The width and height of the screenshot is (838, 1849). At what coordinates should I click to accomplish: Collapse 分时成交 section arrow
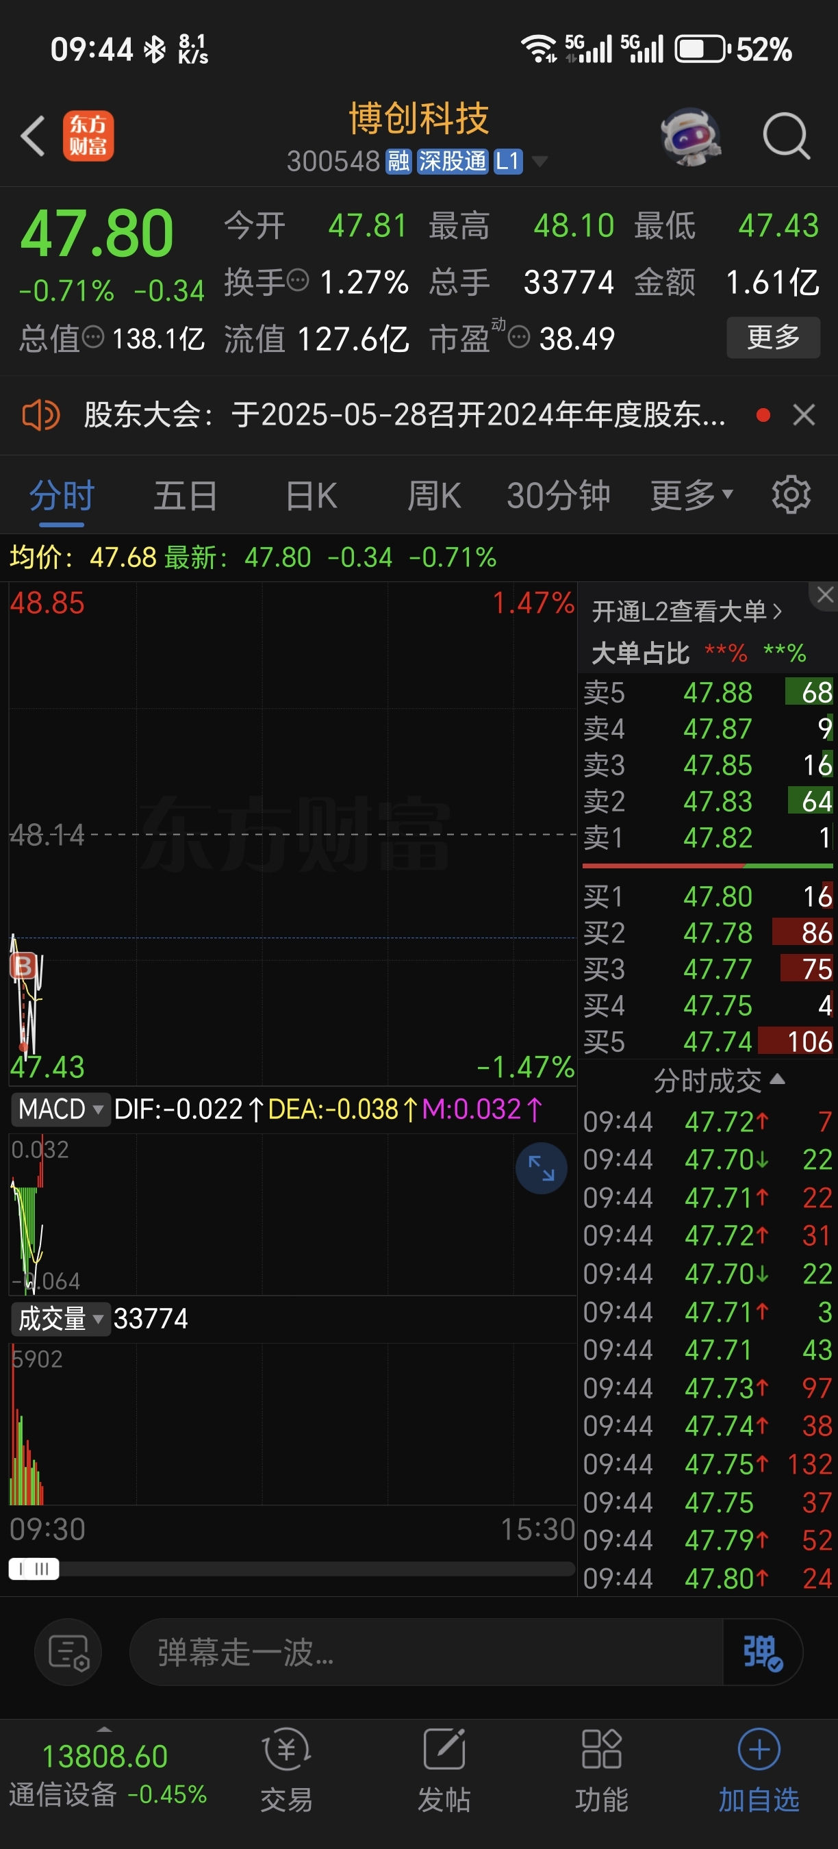coord(778,1079)
